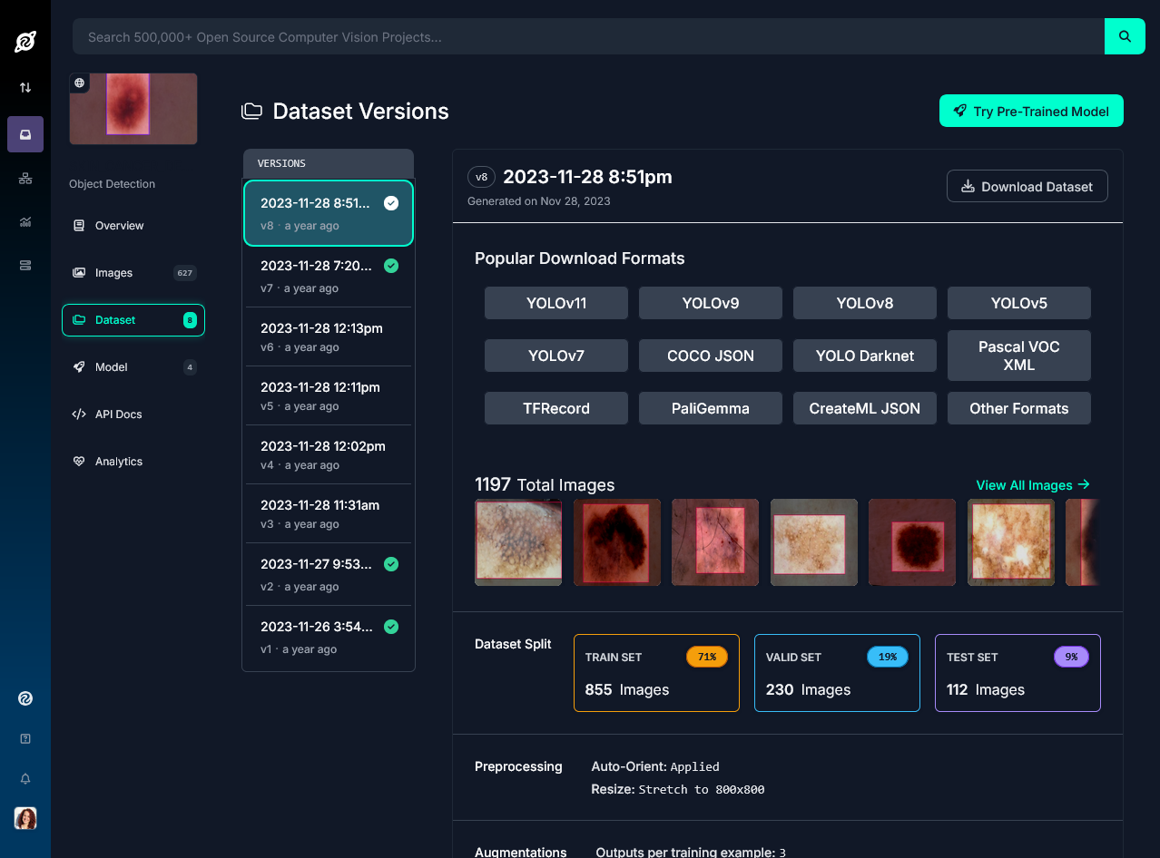Click the Download Dataset button
1160x858 pixels.
pyautogui.click(x=1027, y=187)
